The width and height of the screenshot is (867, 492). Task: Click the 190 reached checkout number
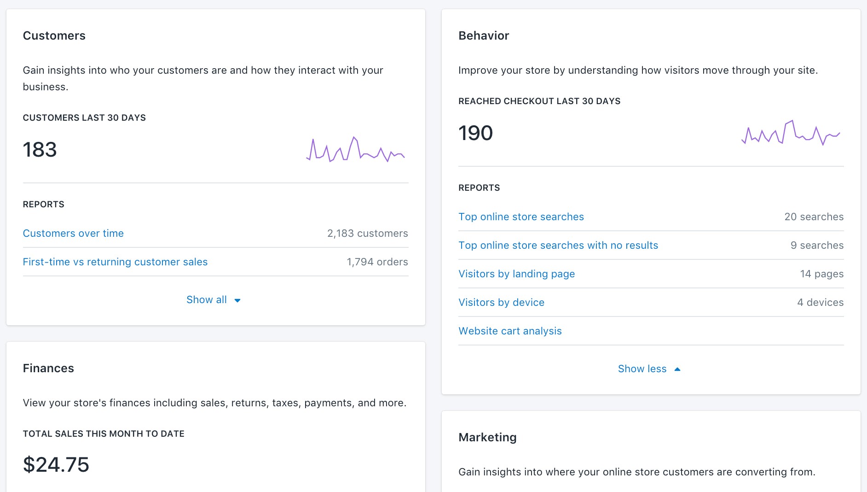point(475,133)
